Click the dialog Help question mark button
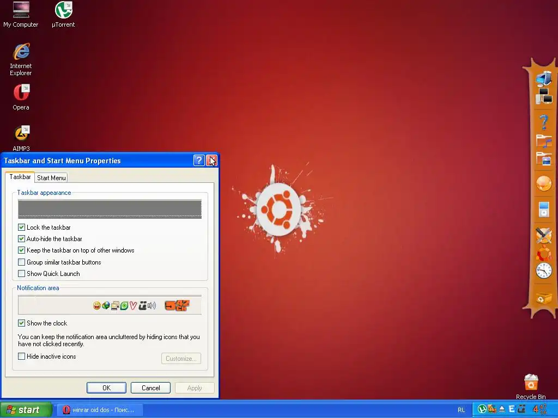The height and width of the screenshot is (418, 558). [x=199, y=161]
